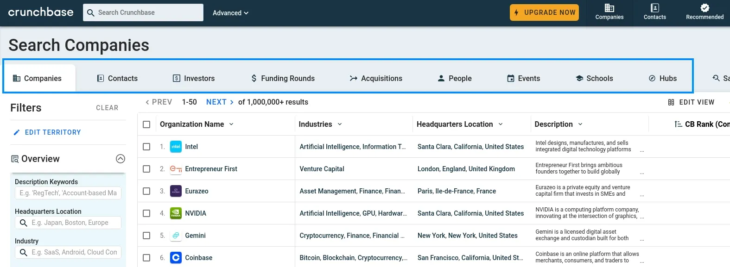Click the lightning bolt on Upgrade Now

pyautogui.click(x=516, y=12)
